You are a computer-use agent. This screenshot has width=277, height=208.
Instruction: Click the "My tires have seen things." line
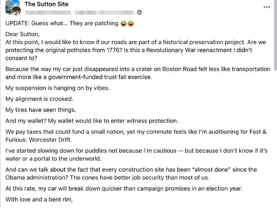[42, 110]
